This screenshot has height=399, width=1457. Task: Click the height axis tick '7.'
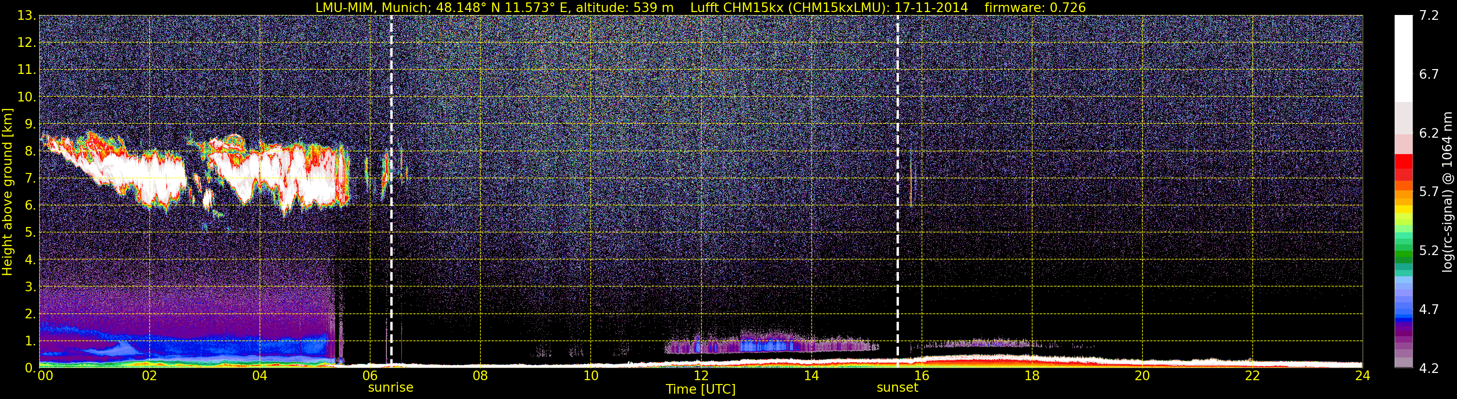pyautogui.click(x=30, y=179)
